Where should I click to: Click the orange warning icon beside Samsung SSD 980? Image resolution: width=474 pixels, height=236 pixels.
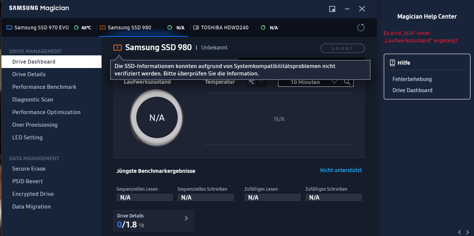click(118, 47)
